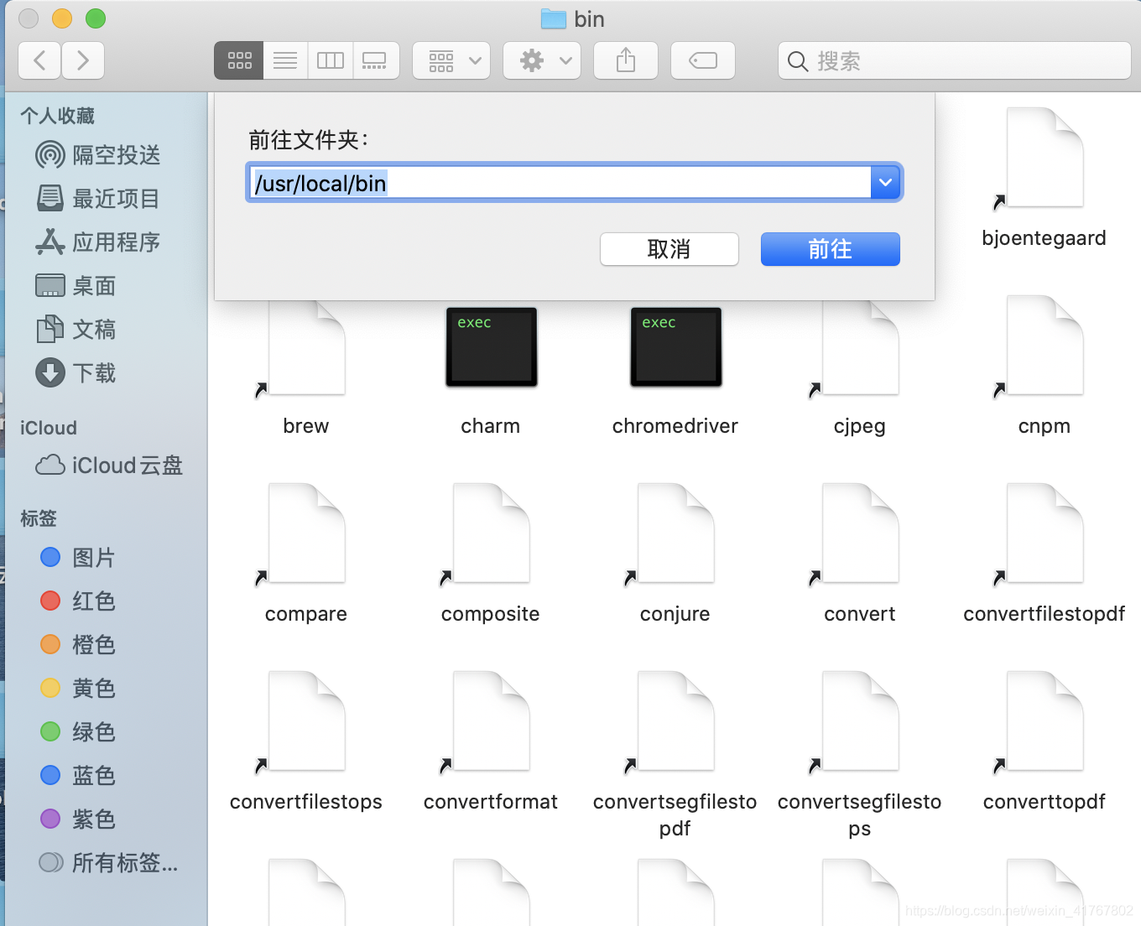Open the action gear menu
The image size is (1141, 926).
point(541,60)
